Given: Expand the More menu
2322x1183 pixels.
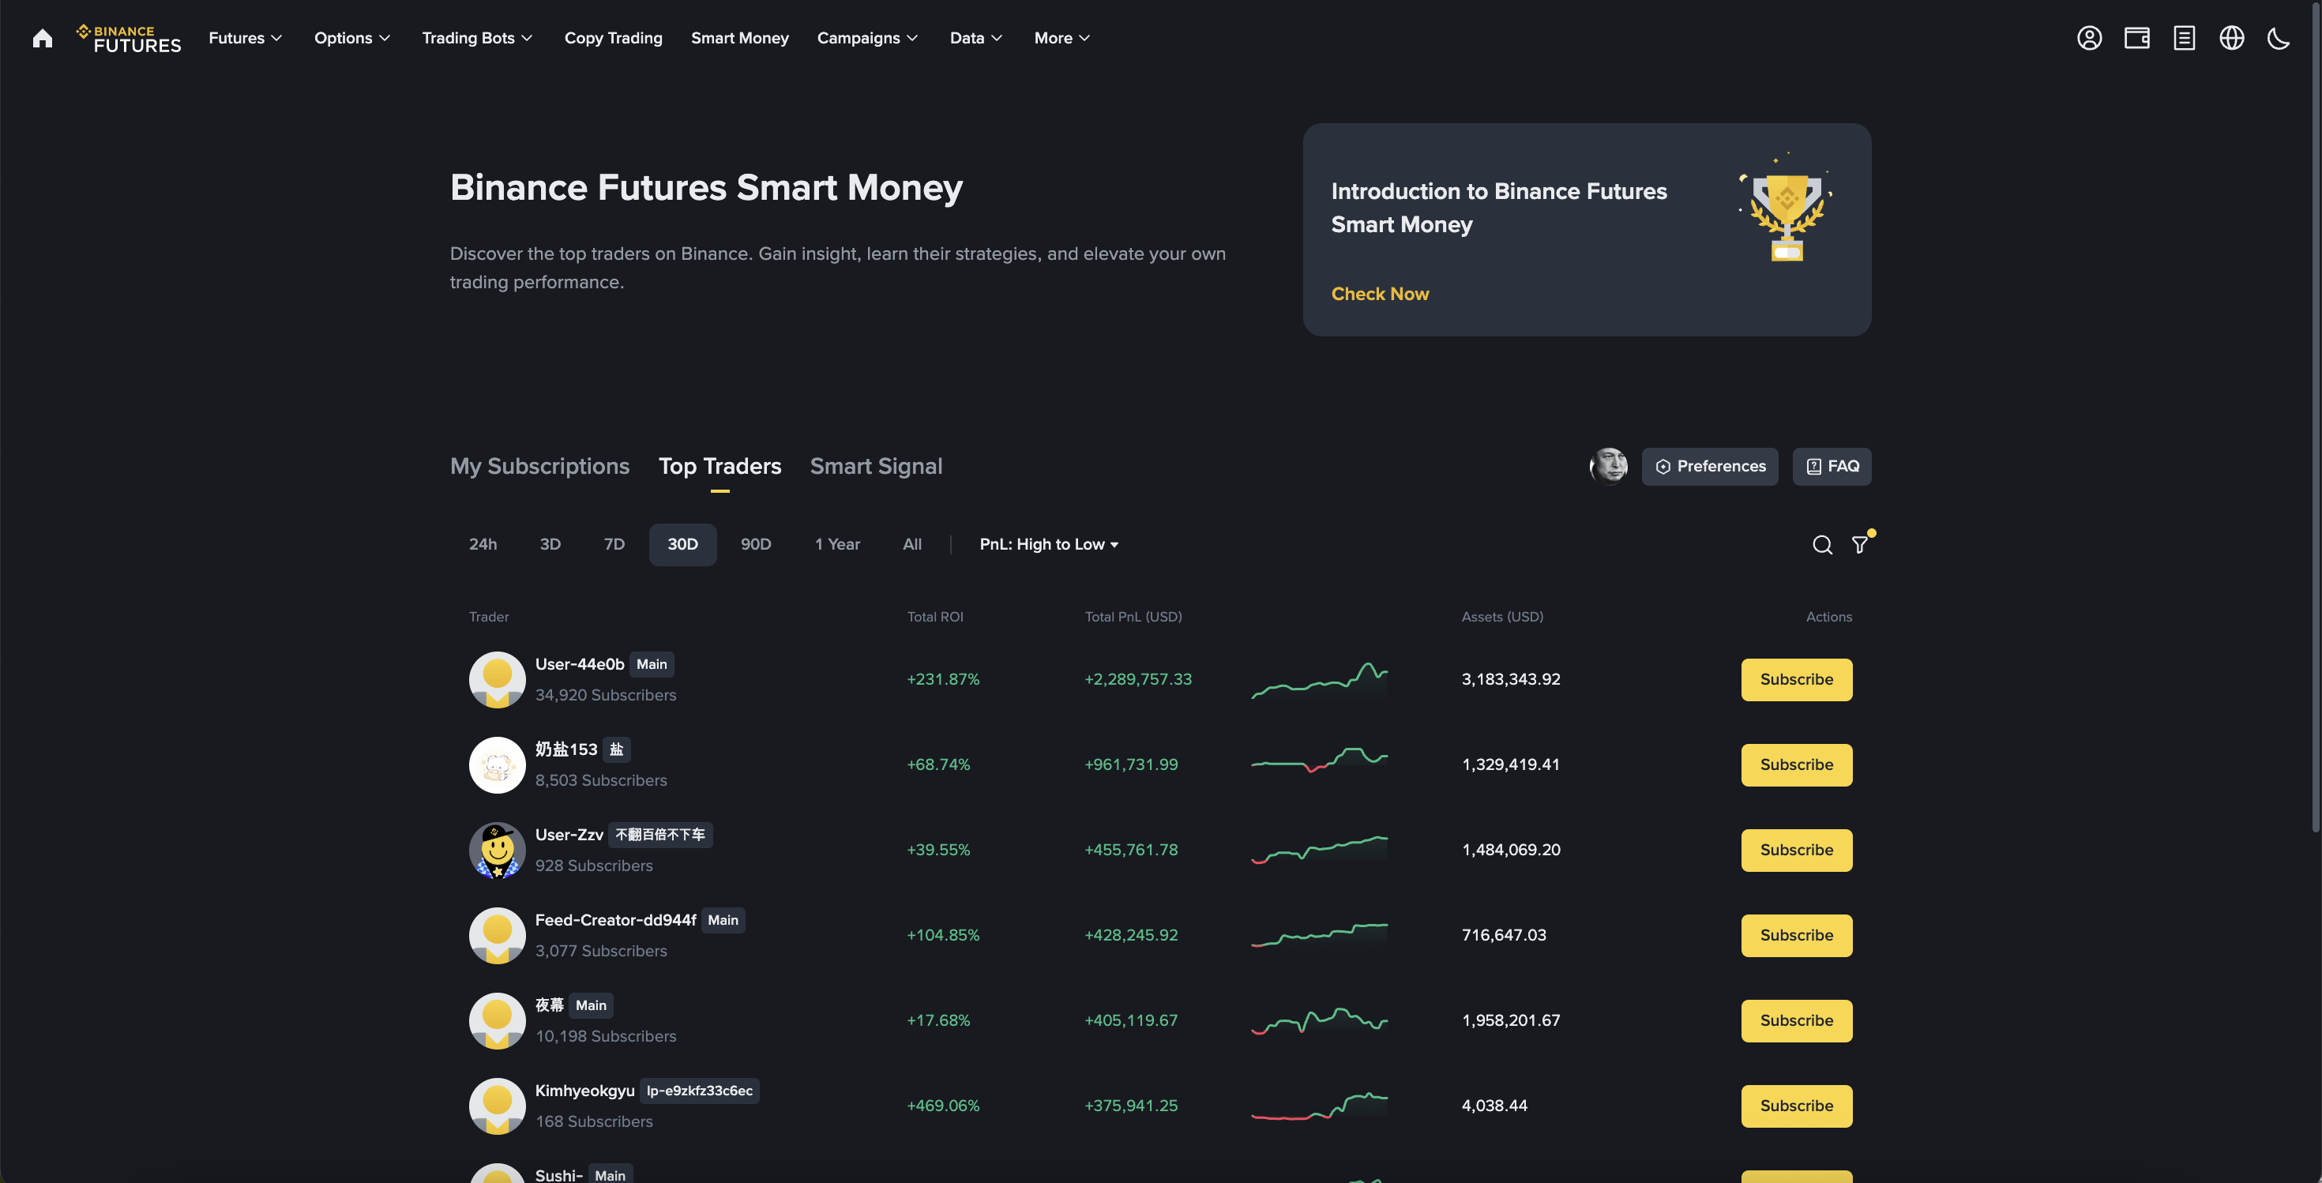Looking at the screenshot, I should click(1061, 38).
